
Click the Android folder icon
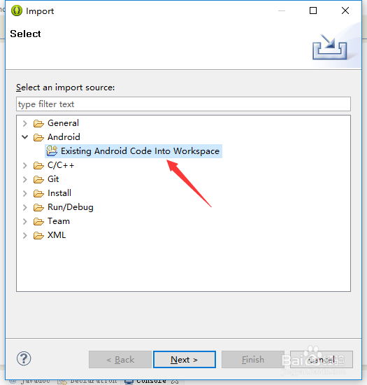point(38,137)
